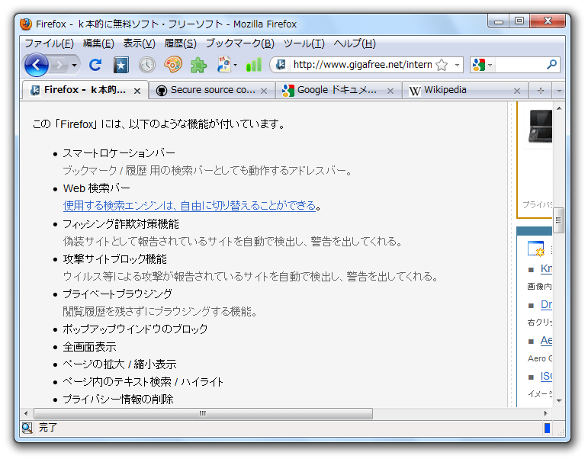
Task: Open the list all tabs dropdown
Action: 559,91
